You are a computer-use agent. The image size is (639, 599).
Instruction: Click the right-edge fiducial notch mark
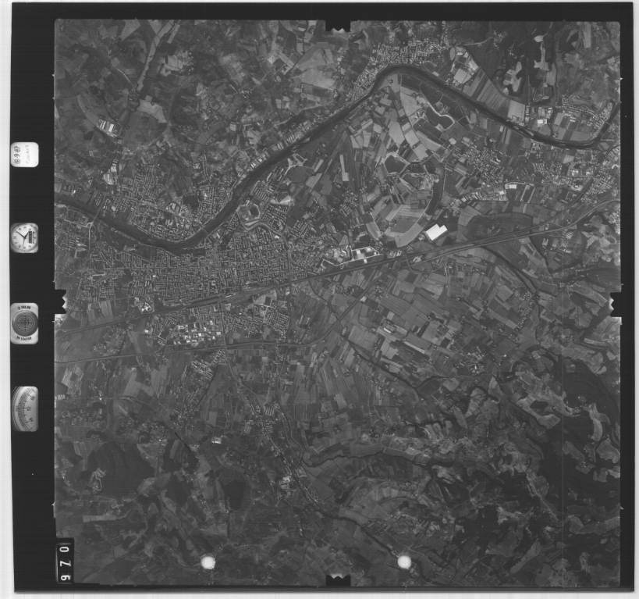tap(616, 304)
